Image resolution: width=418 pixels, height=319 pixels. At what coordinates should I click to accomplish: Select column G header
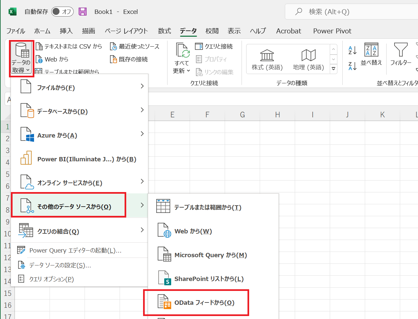tap(242, 115)
